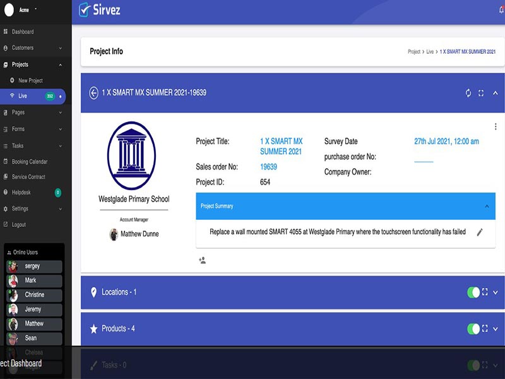Click the back arrow beside project title
Viewport: 505px width, 379px height.
tap(93, 93)
